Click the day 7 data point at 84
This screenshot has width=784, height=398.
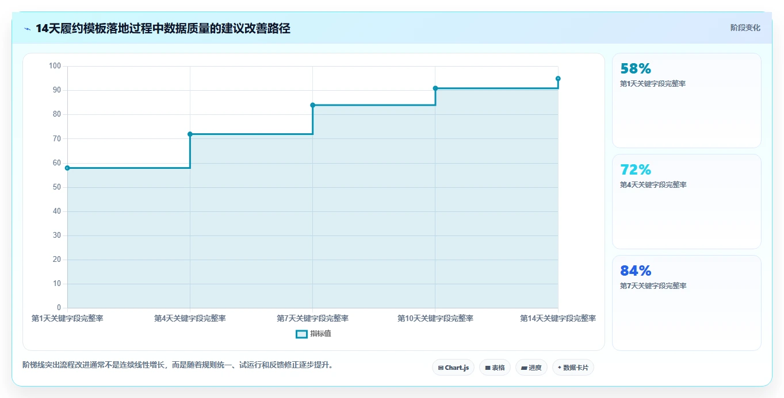pyautogui.click(x=313, y=105)
